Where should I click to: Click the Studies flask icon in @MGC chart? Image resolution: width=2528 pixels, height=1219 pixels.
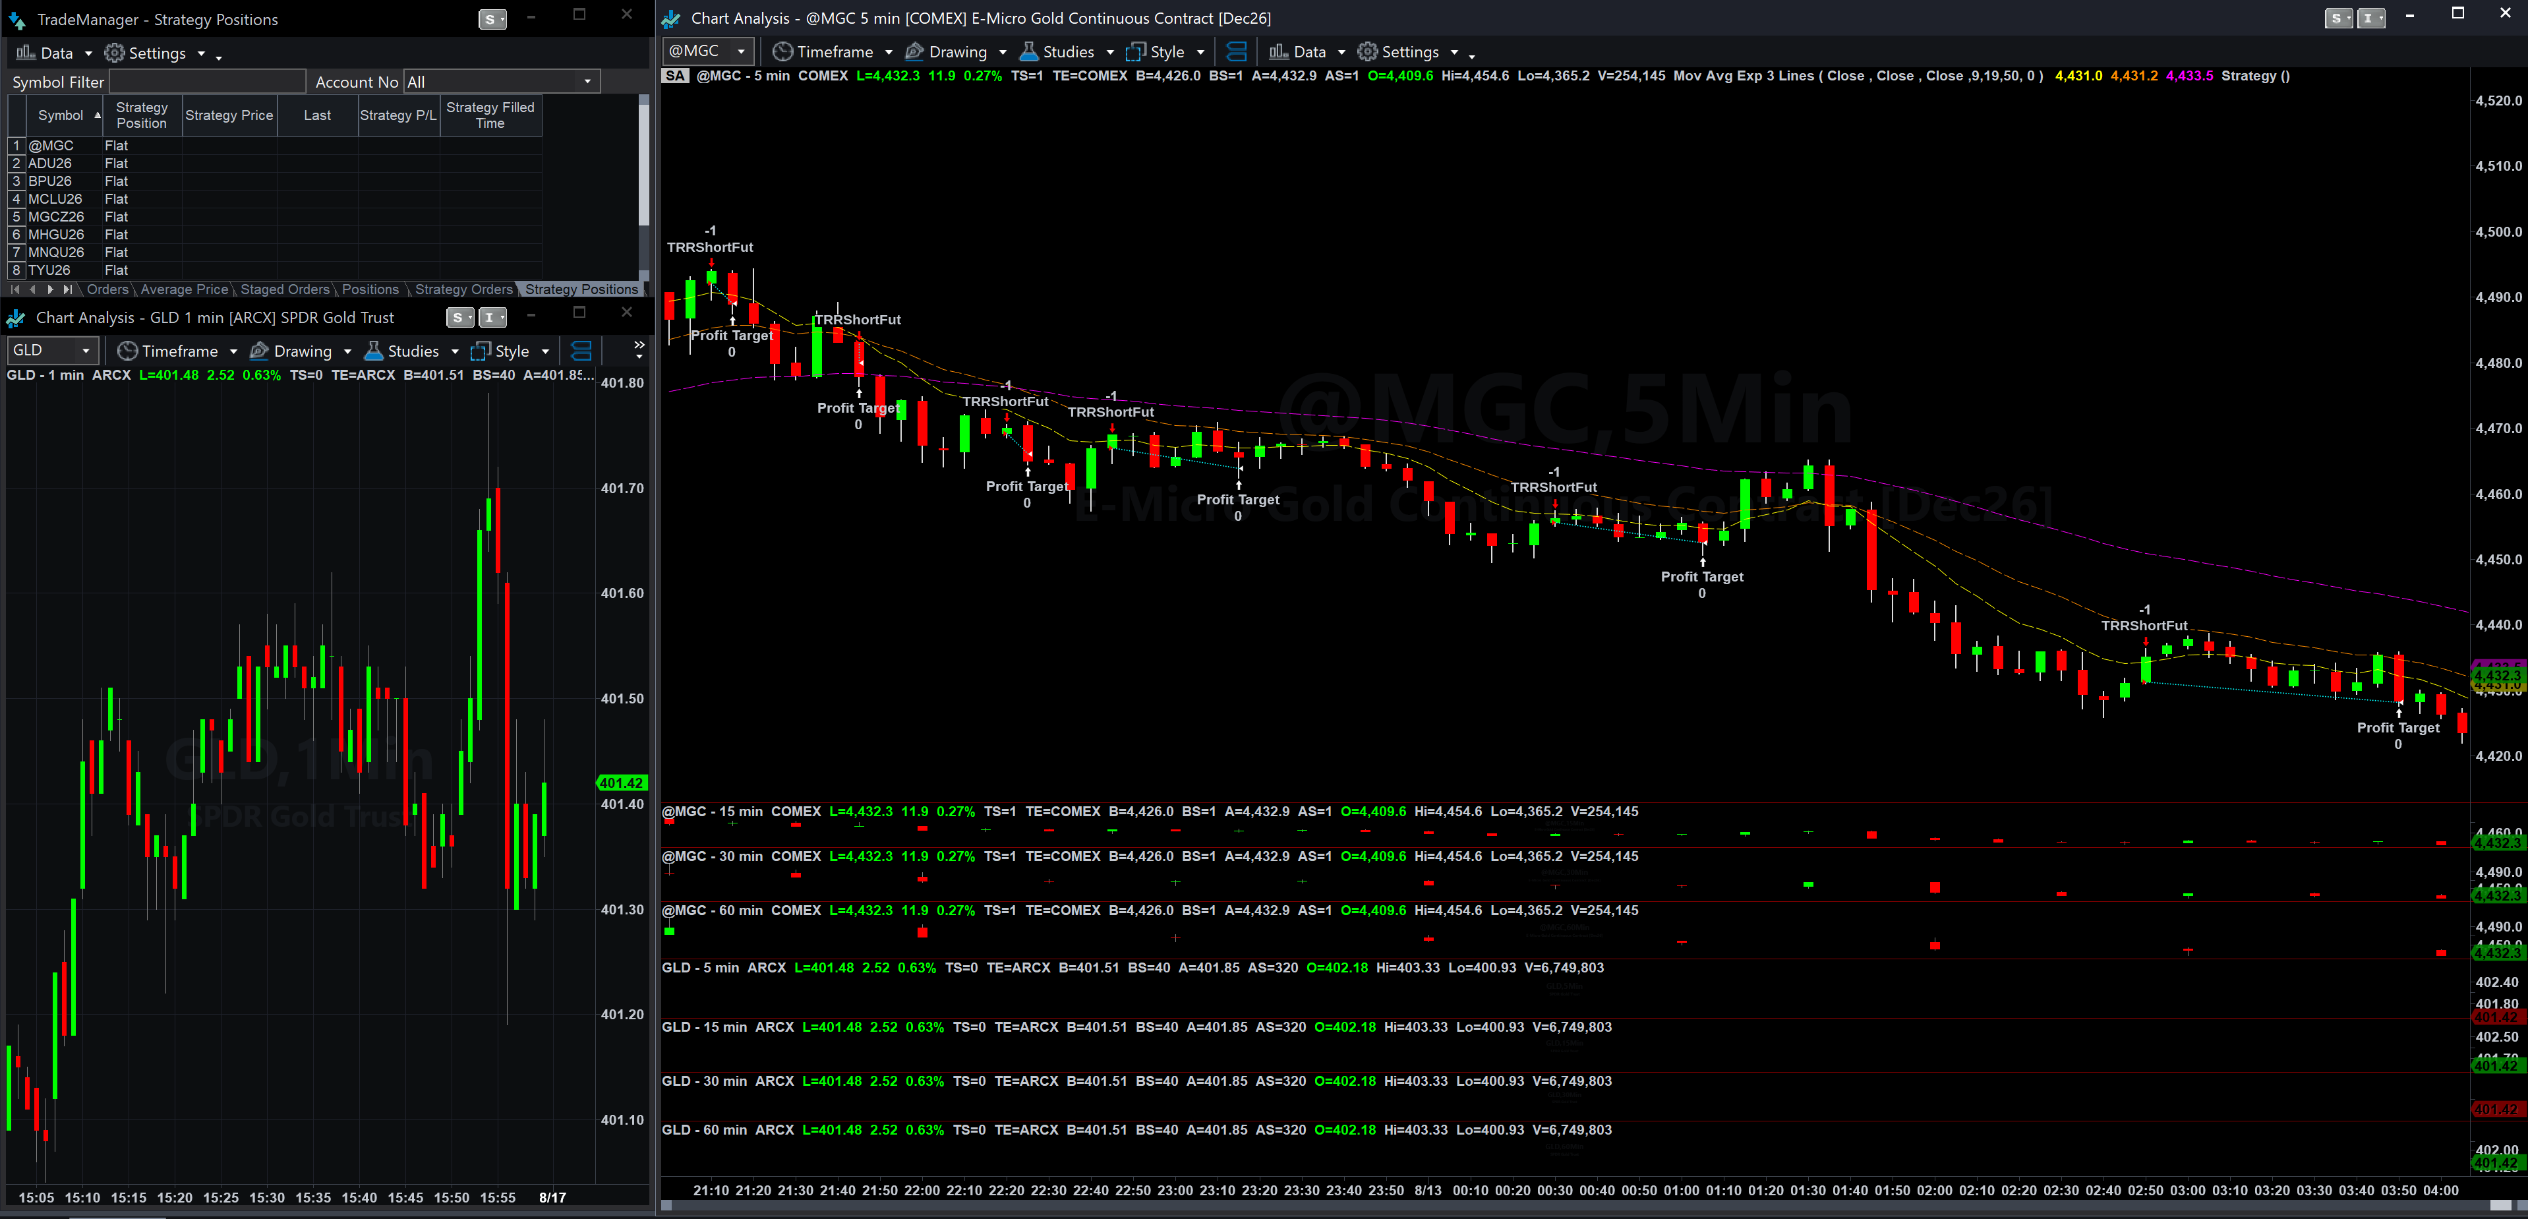(1030, 52)
